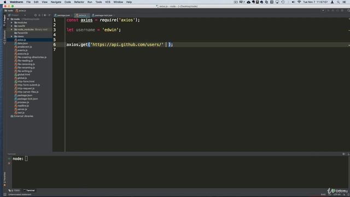Image resolution: width=350 pixels, height=197 pixels.
Task: Open the Notification Center icon
Action: pyautogui.click(x=345, y=2)
